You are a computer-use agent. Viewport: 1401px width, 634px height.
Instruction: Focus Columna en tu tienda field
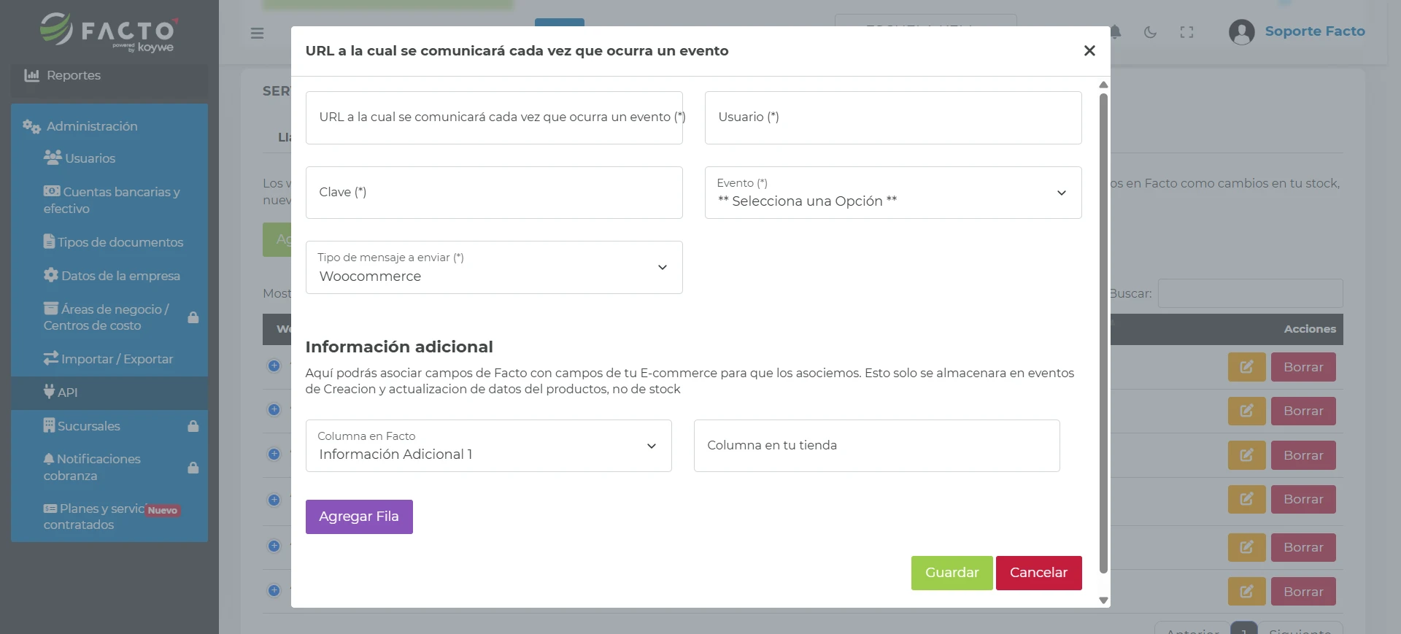click(x=876, y=446)
